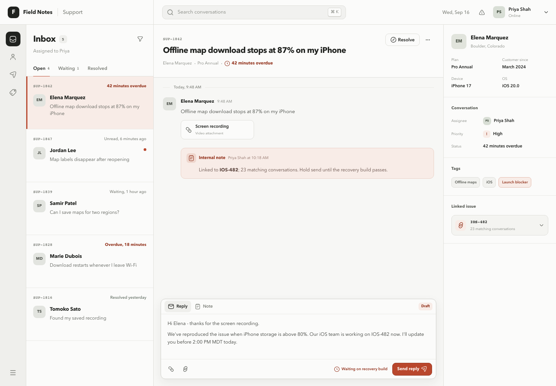Open Samir Patel conversation SUP-1839
The image size is (556, 386).
90,208
